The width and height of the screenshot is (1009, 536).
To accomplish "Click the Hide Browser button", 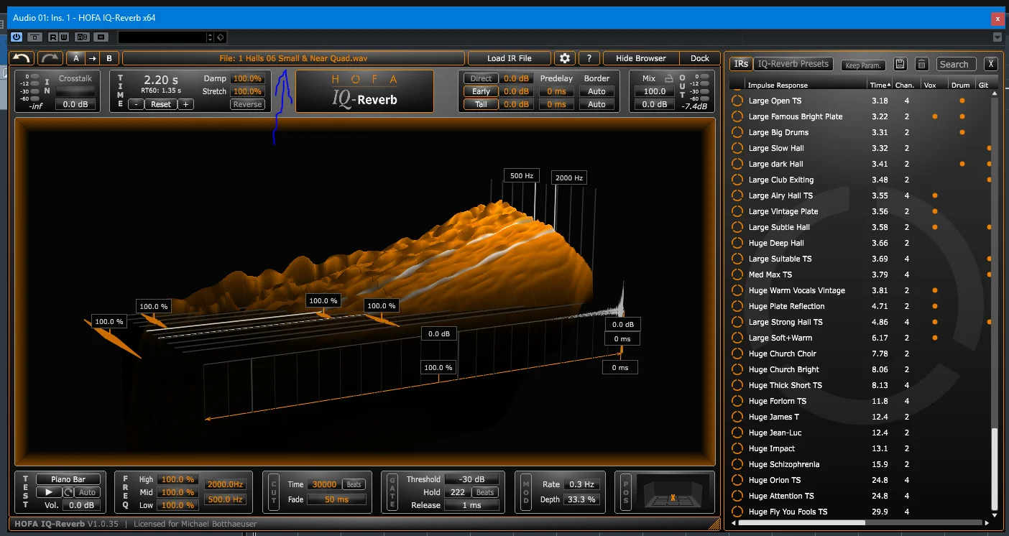I will pyautogui.click(x=641, y=58).
